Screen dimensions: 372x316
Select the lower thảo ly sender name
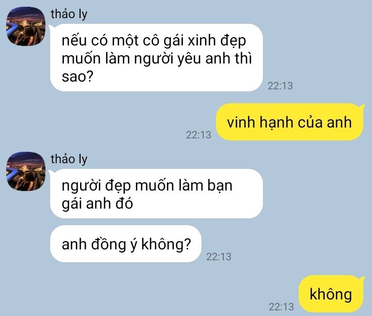pos(69,159)
